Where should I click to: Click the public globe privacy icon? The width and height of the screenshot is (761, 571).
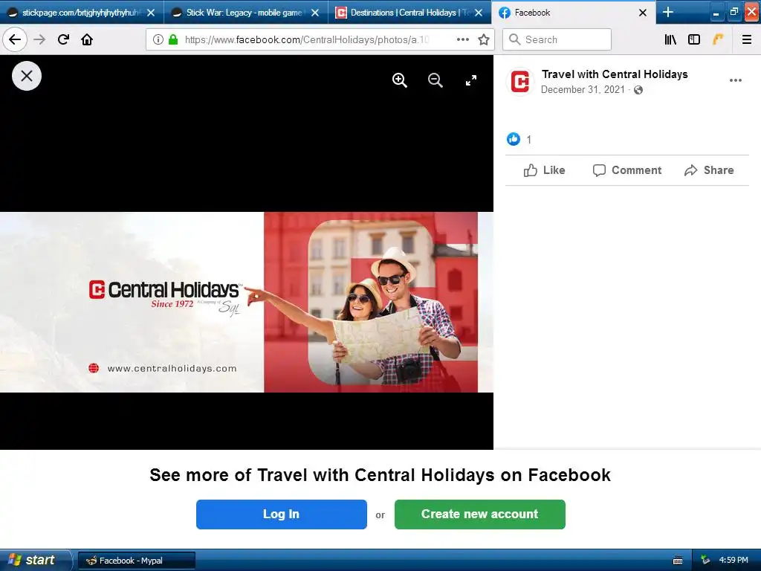pos(638,90)
